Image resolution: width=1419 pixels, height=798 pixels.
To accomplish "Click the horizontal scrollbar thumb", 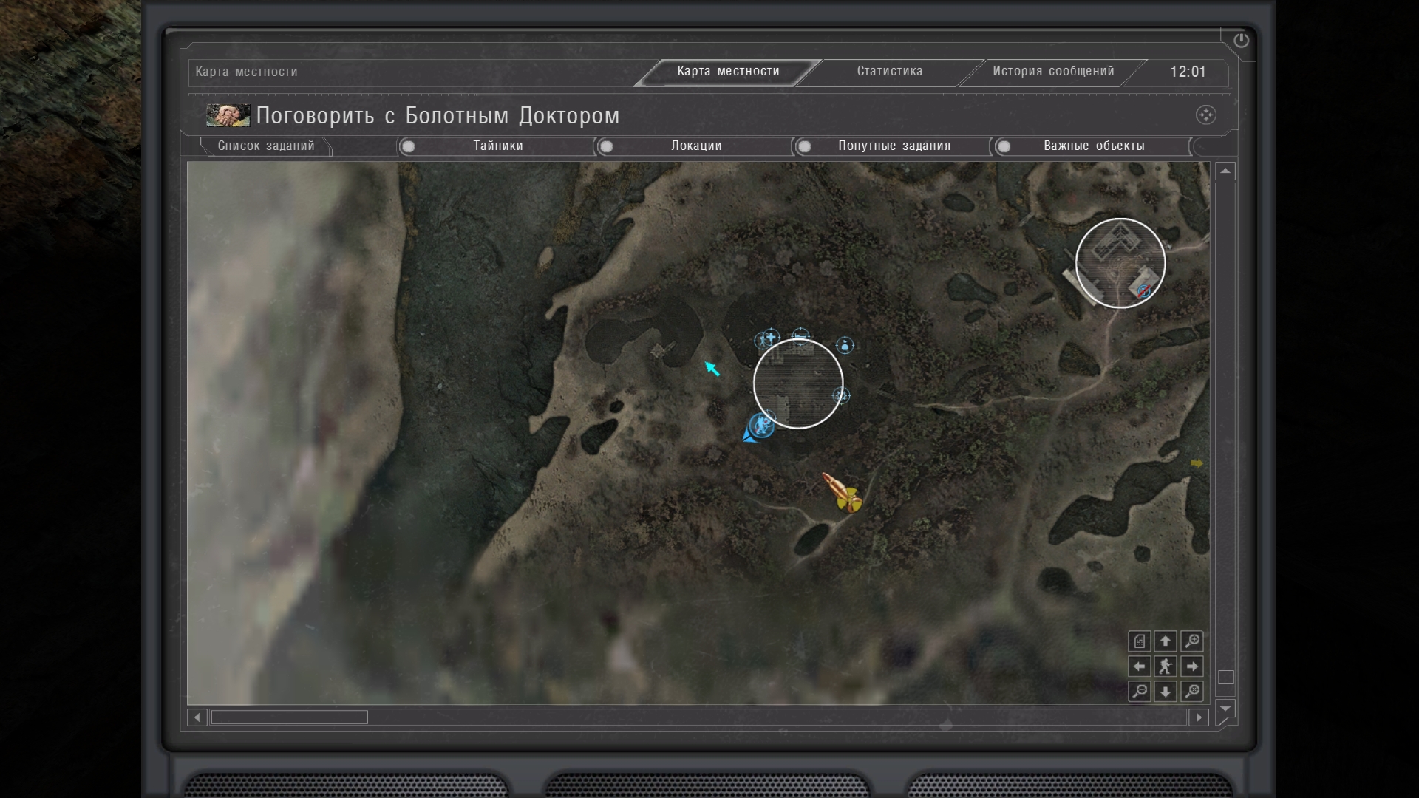I will click(289, 717).
